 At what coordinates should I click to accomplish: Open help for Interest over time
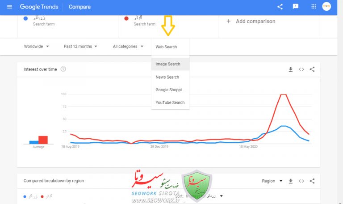click(63, 69)
